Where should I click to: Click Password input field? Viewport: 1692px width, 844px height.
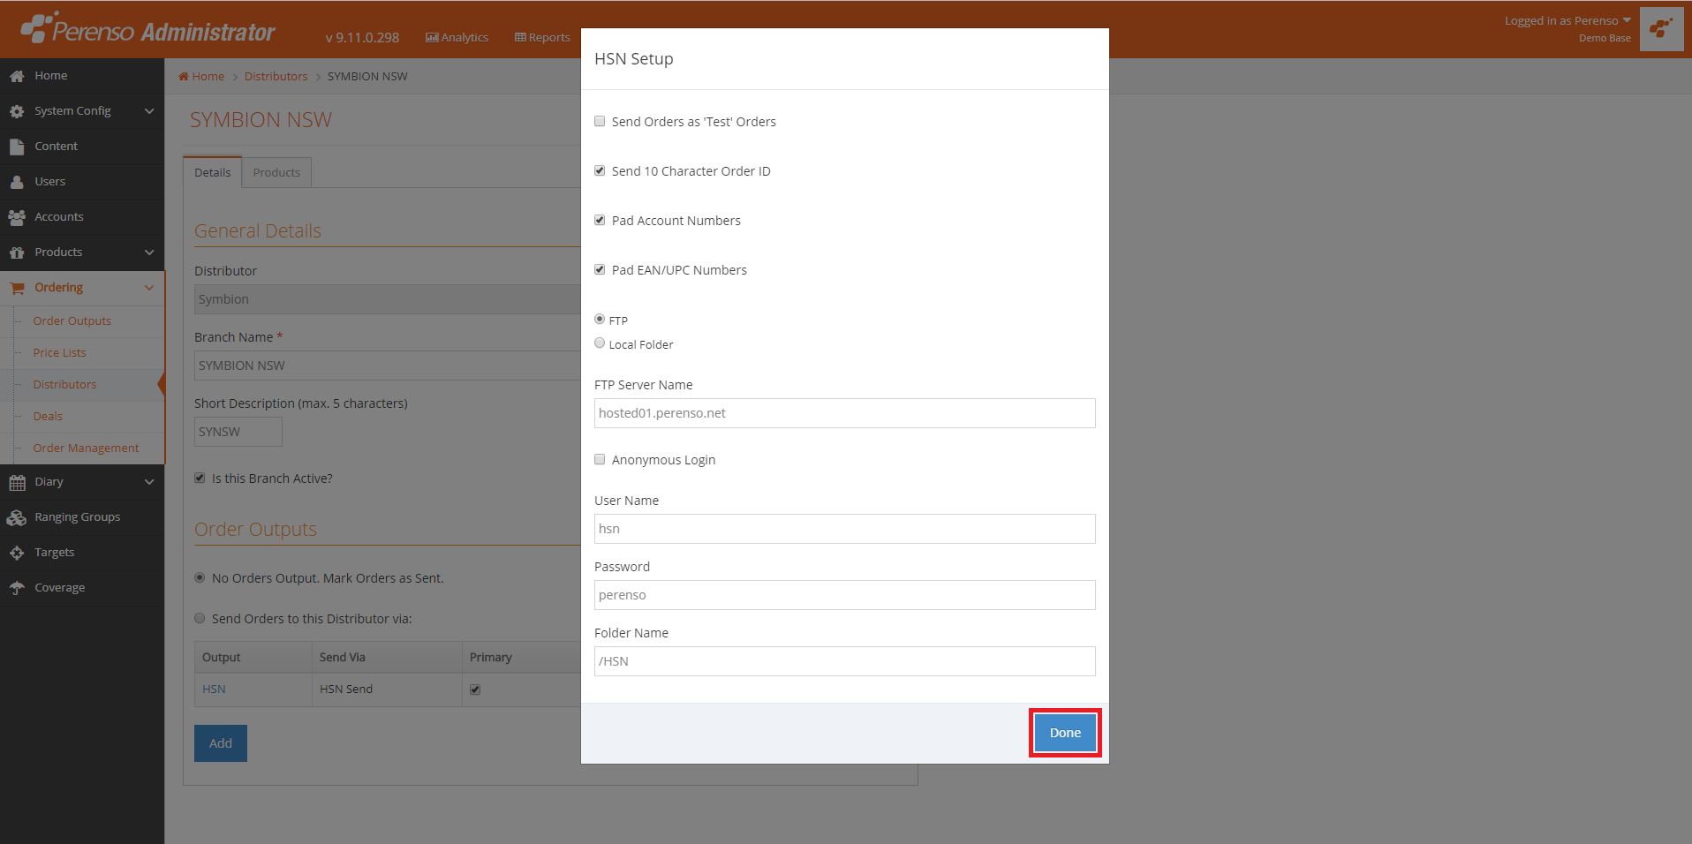[x=845, y=595]
